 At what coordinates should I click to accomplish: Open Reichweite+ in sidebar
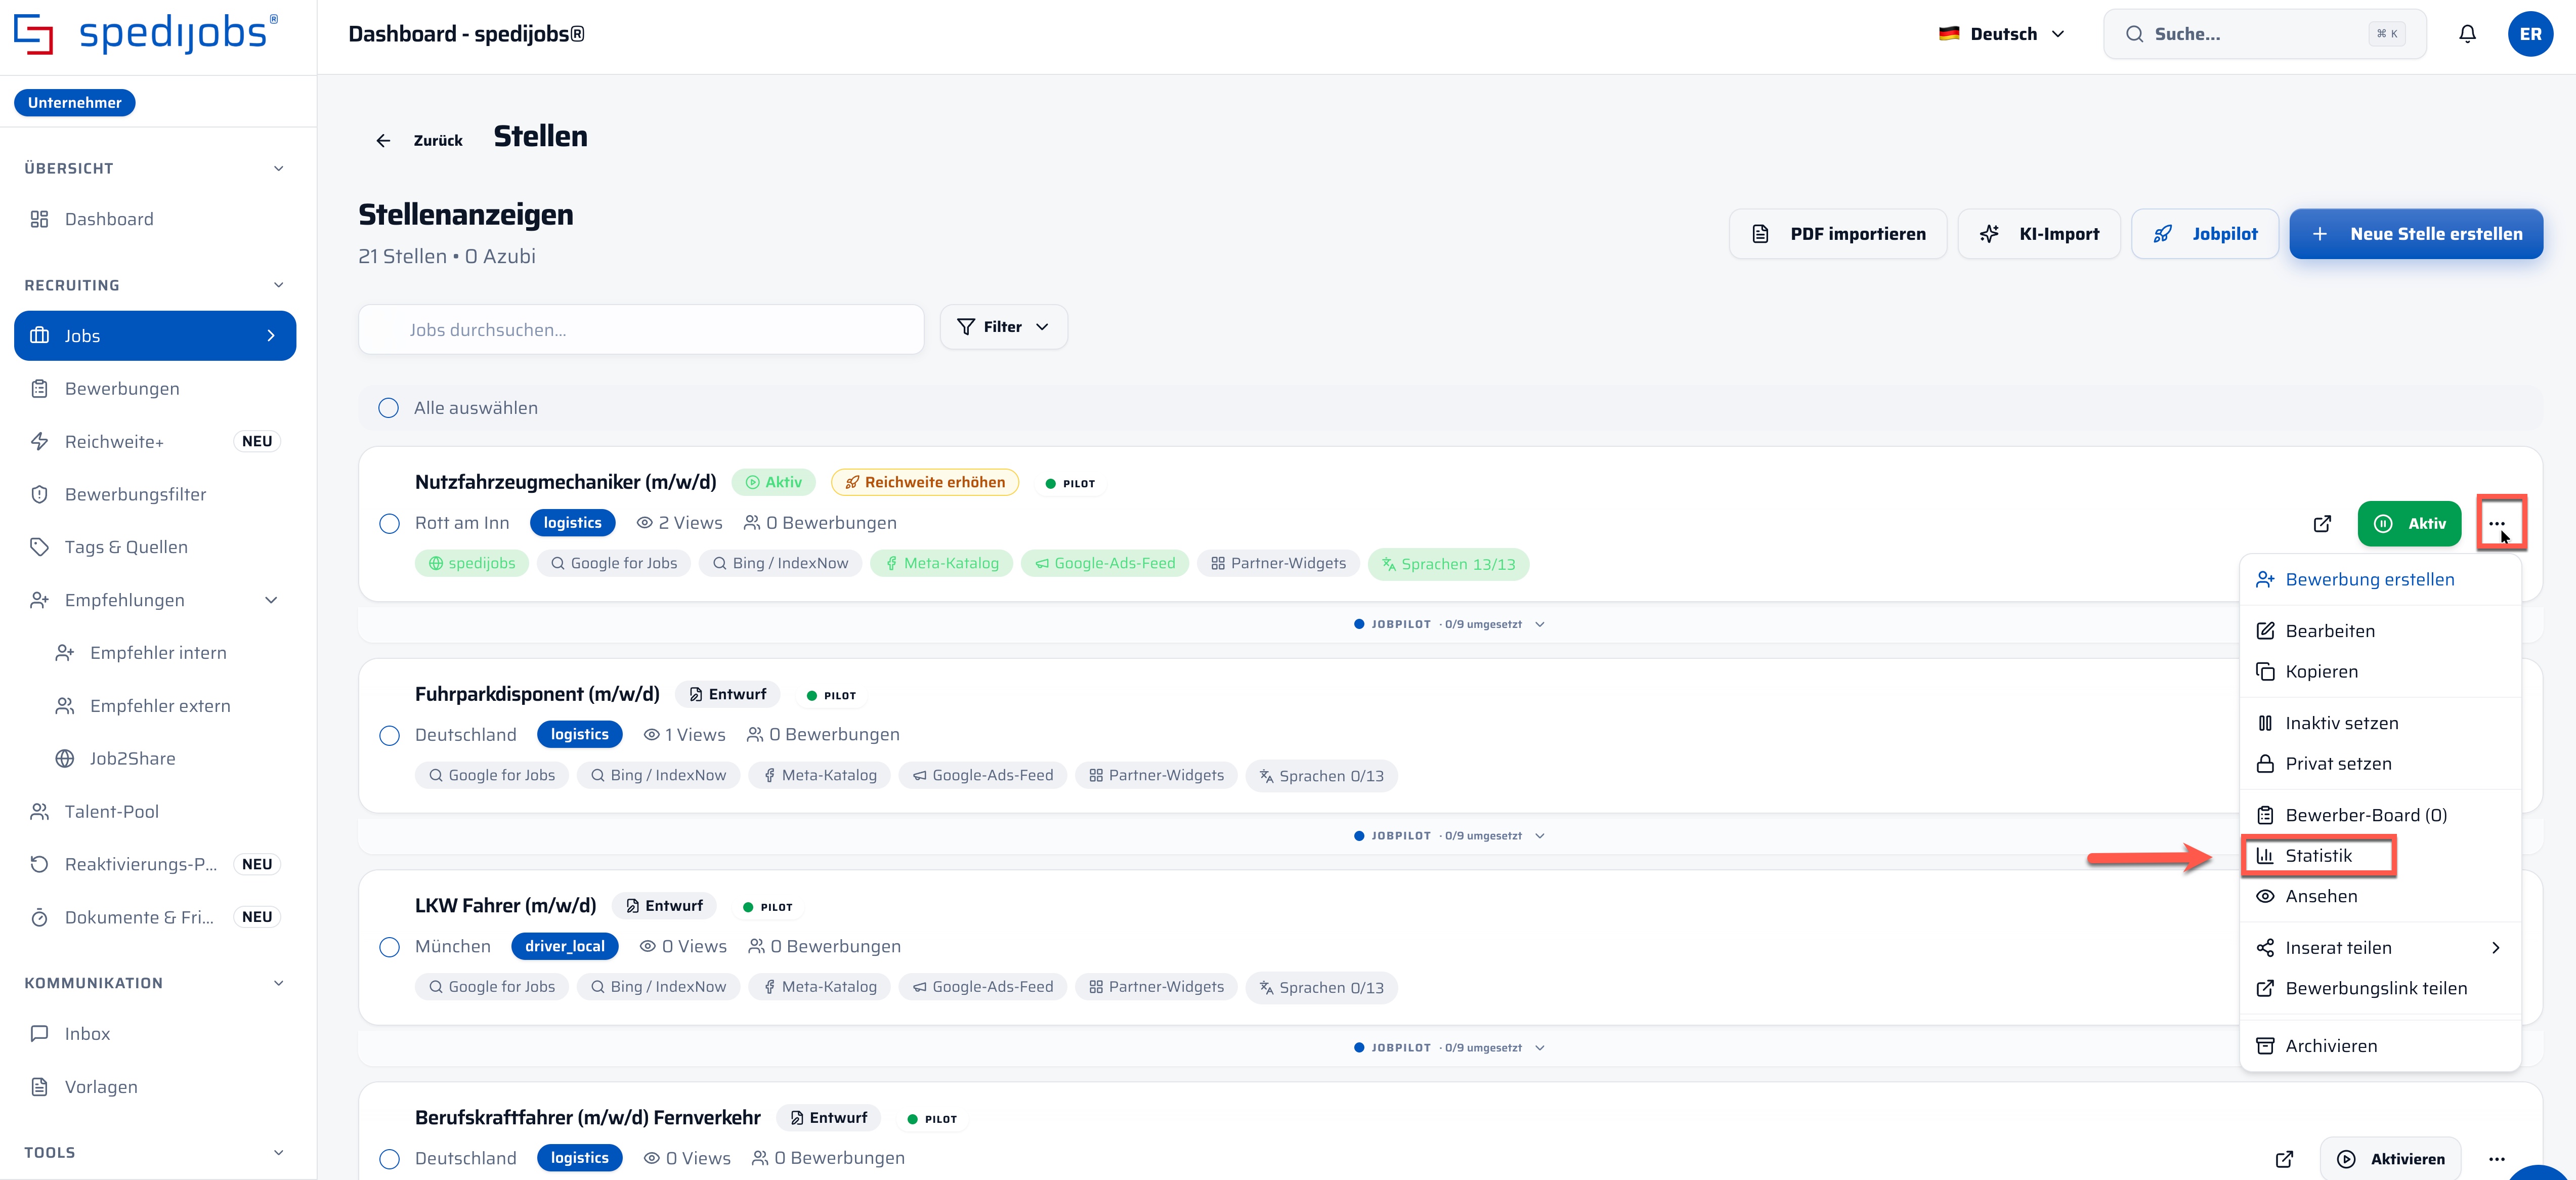[155, 441]
